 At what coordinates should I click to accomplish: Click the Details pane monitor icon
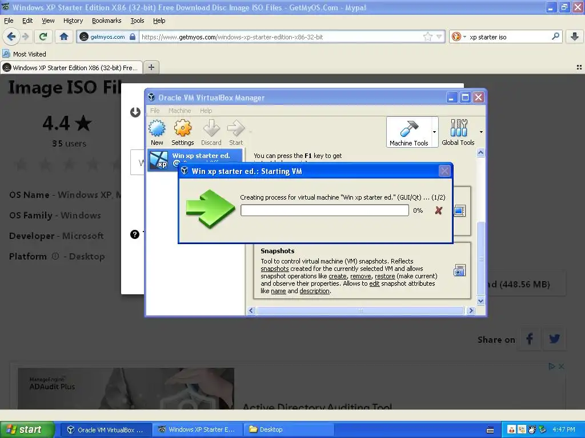[459, 211]
